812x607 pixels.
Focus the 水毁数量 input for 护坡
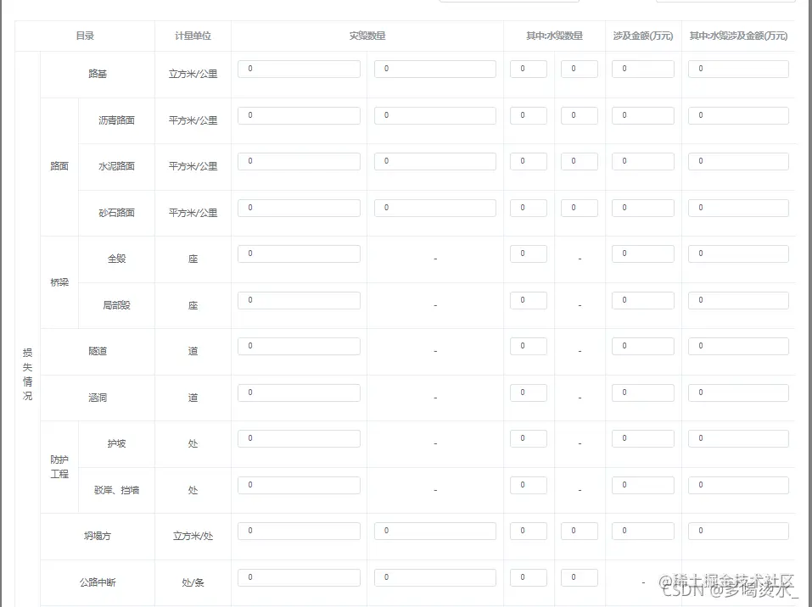(x=529, y=439)
